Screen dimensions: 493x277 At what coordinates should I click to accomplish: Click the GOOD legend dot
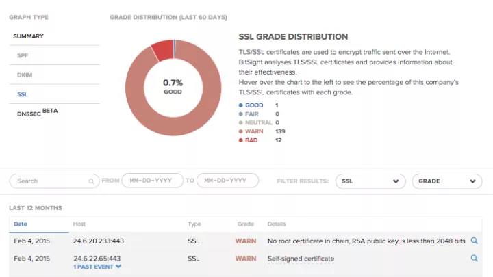tap(240, 105)
